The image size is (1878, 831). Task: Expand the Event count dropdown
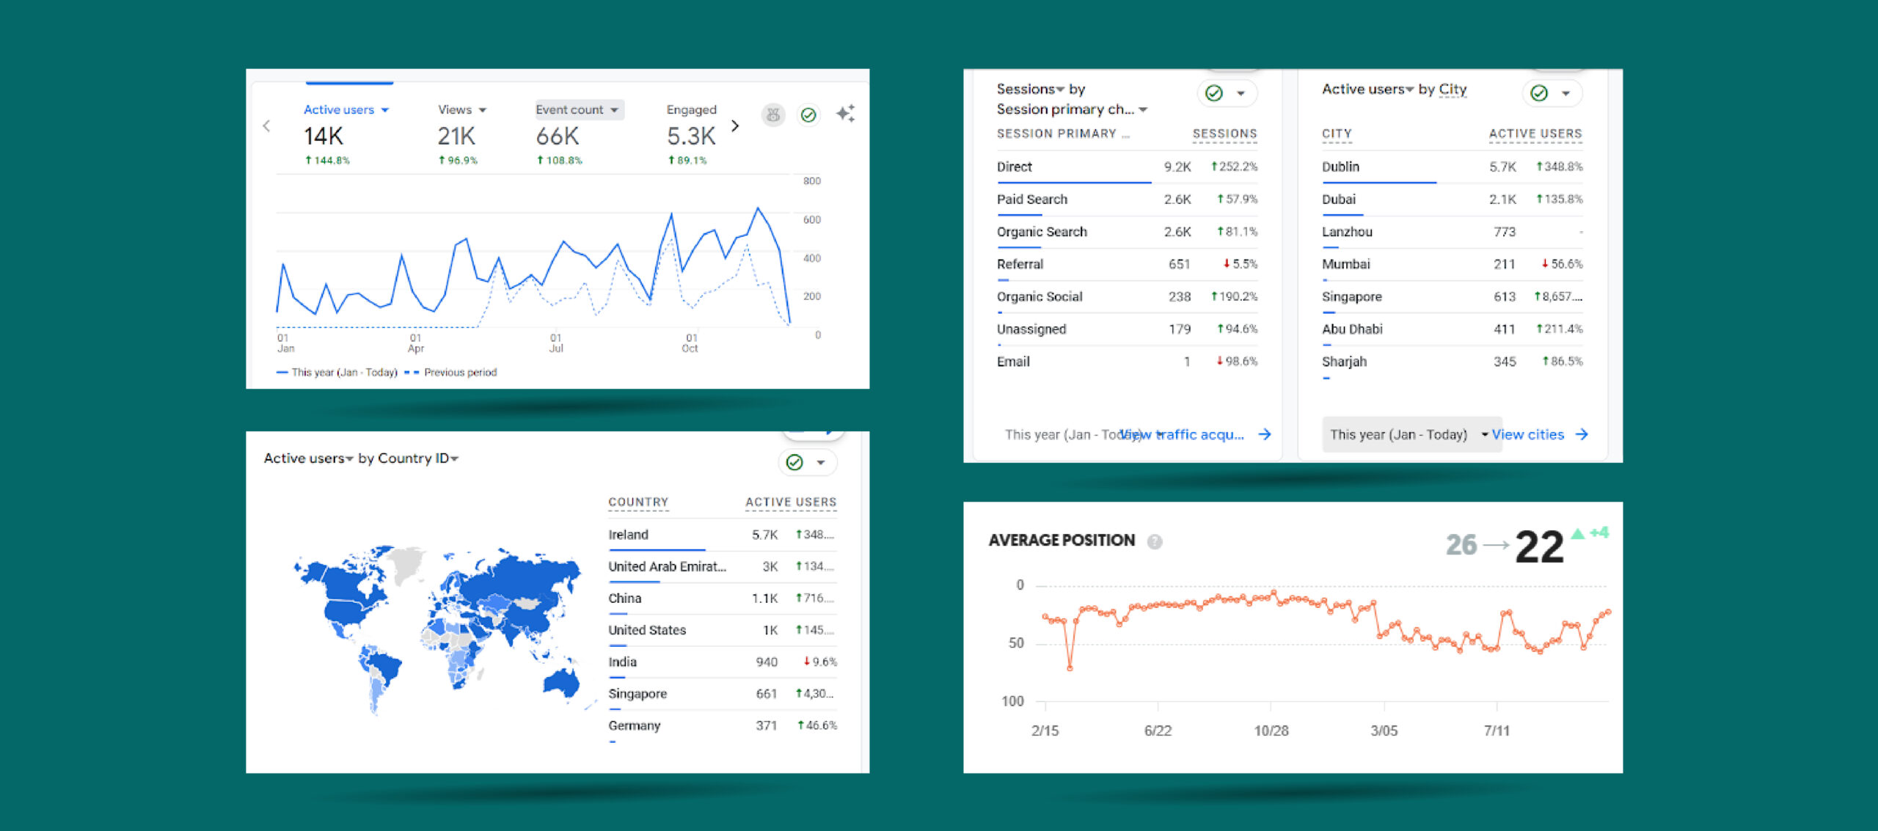615,110
